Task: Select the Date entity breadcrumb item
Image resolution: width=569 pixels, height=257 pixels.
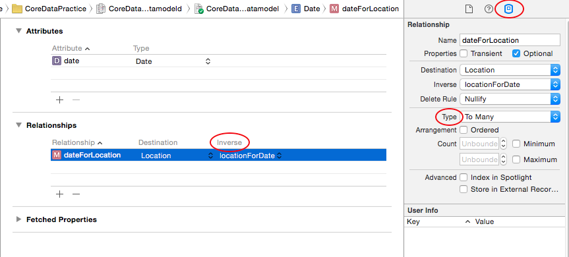Action: pyautogui.click(x=306, y=9)
